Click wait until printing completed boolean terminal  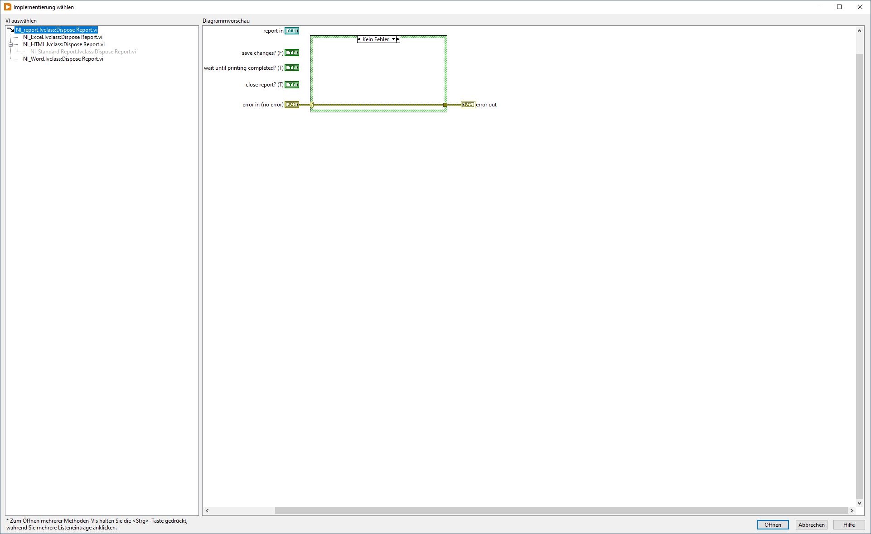(x=291, y=68)
